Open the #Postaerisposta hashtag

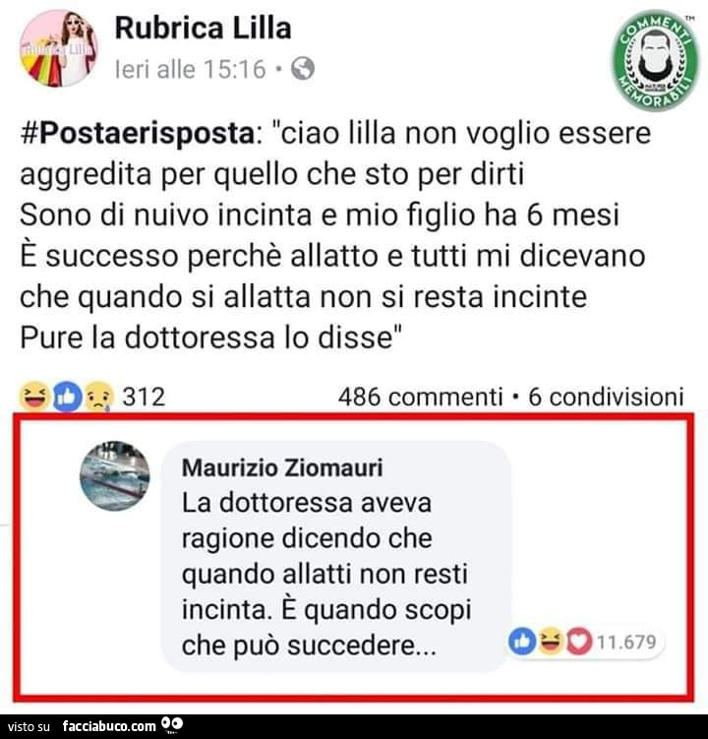tap(138, 134)
